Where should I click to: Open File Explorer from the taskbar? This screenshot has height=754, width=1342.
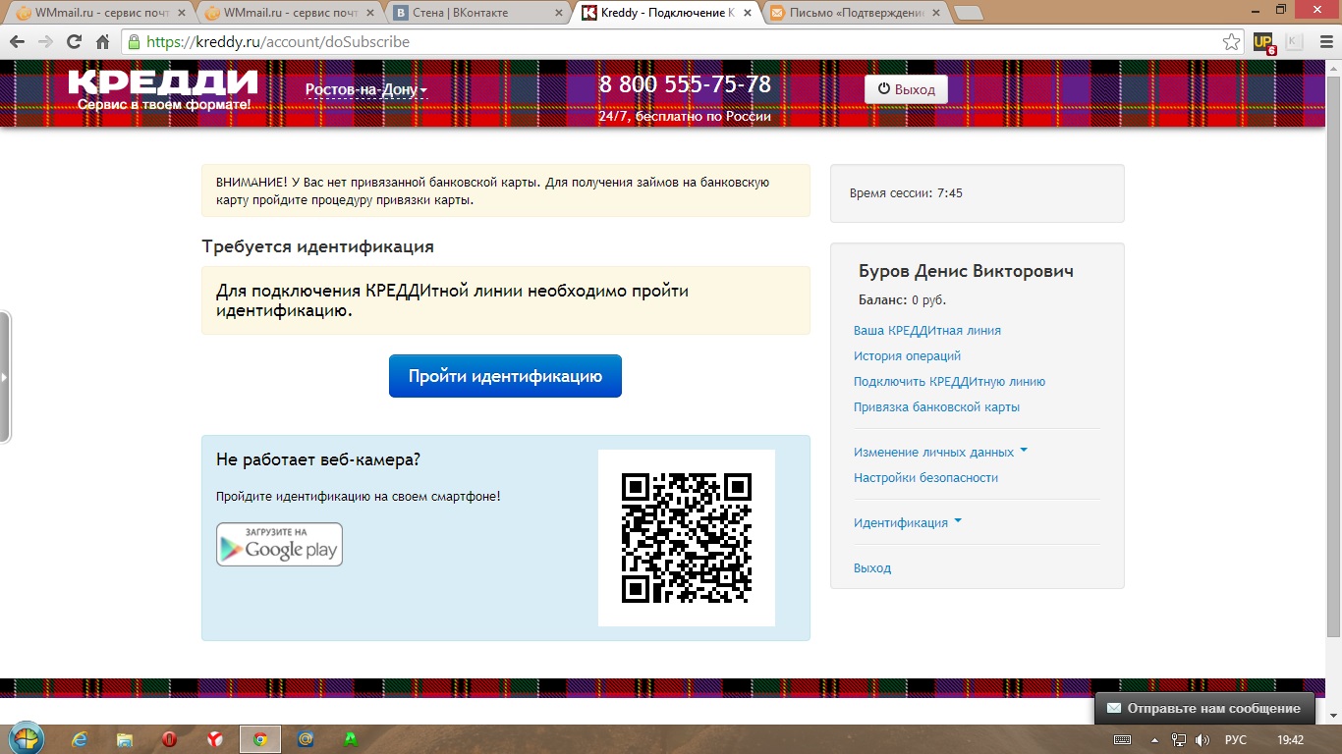click(x=125, y=739)
